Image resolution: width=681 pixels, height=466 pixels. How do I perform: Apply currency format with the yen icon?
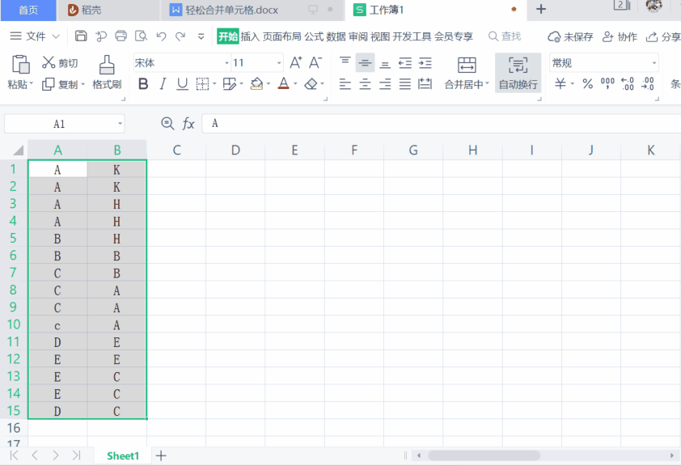(560, 83)
